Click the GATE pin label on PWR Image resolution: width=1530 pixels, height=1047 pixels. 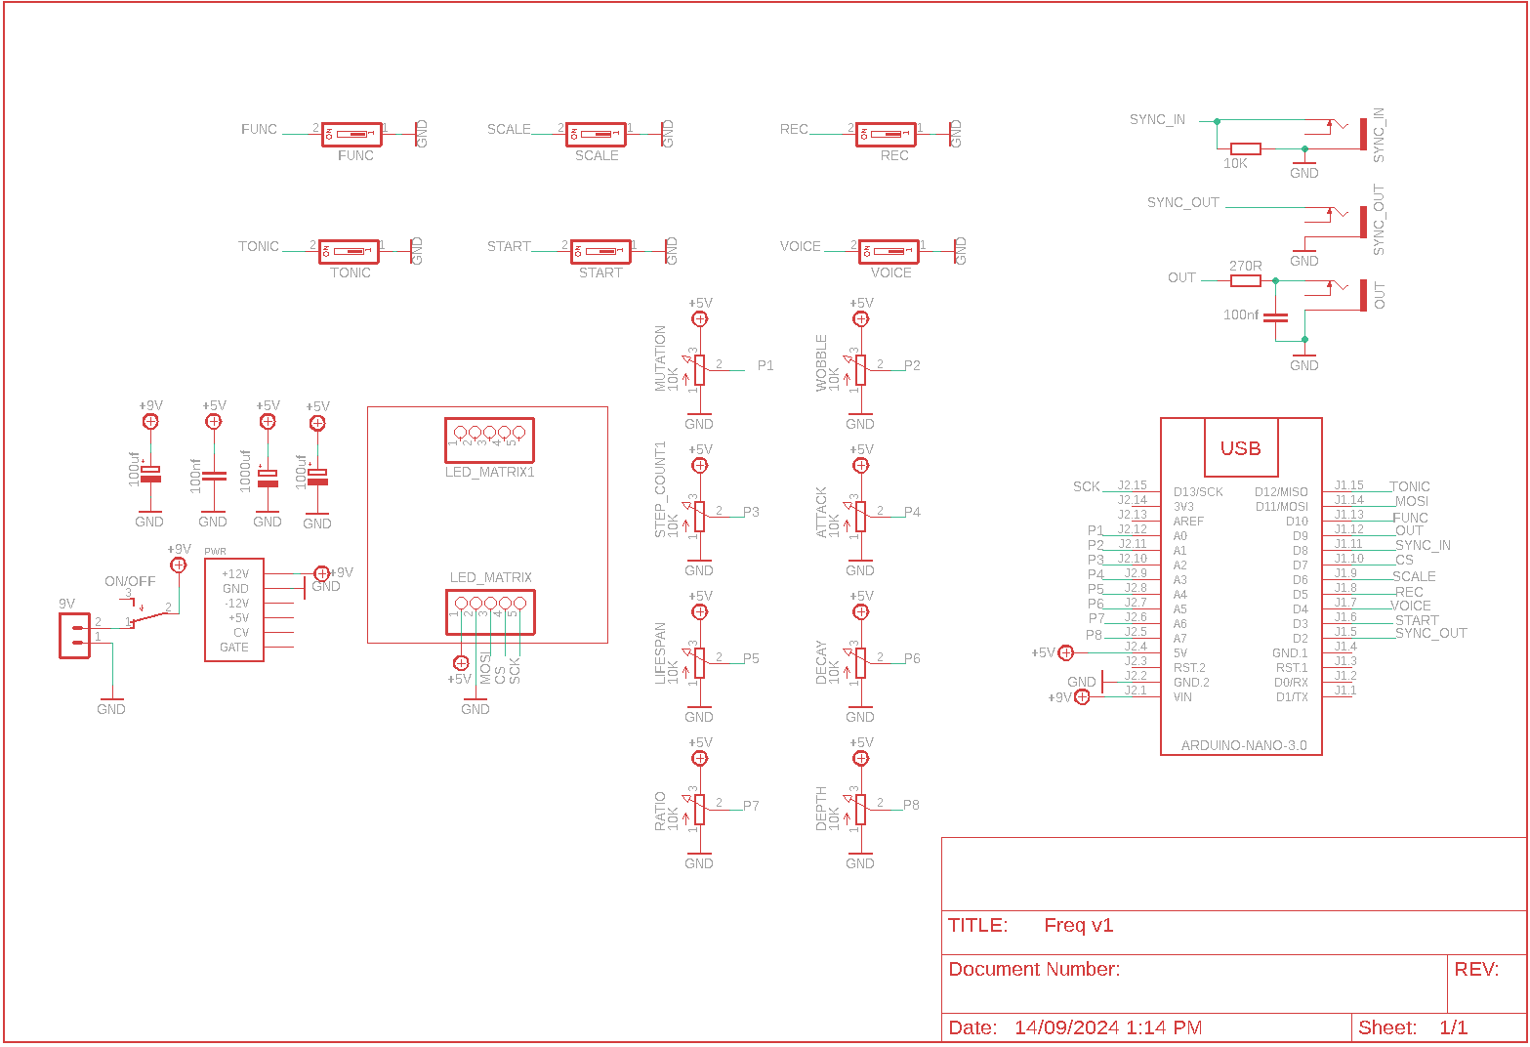click(234, 648)
